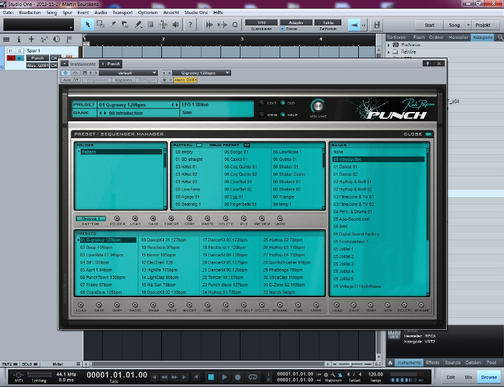Open the Ansicht menu
504x387 pixels.
(171, 13)
